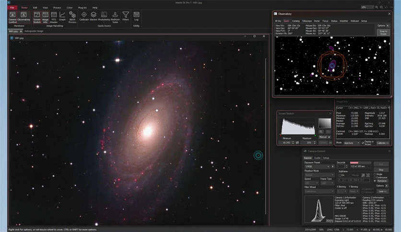
Task: Click the zoom out magnifier in title bar
Action: pyautogui.click(x=381, y=7)
